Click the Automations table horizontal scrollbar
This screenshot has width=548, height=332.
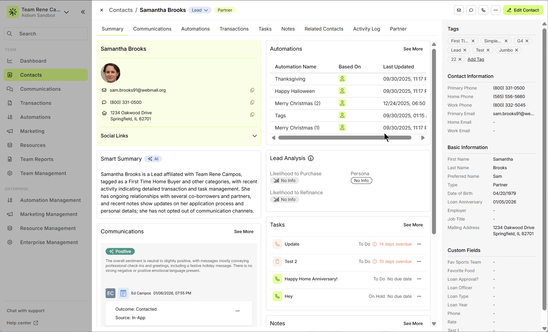click(x=345, y=138)
